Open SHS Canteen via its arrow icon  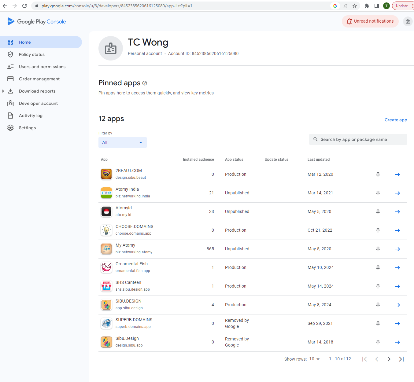point(397,286)
